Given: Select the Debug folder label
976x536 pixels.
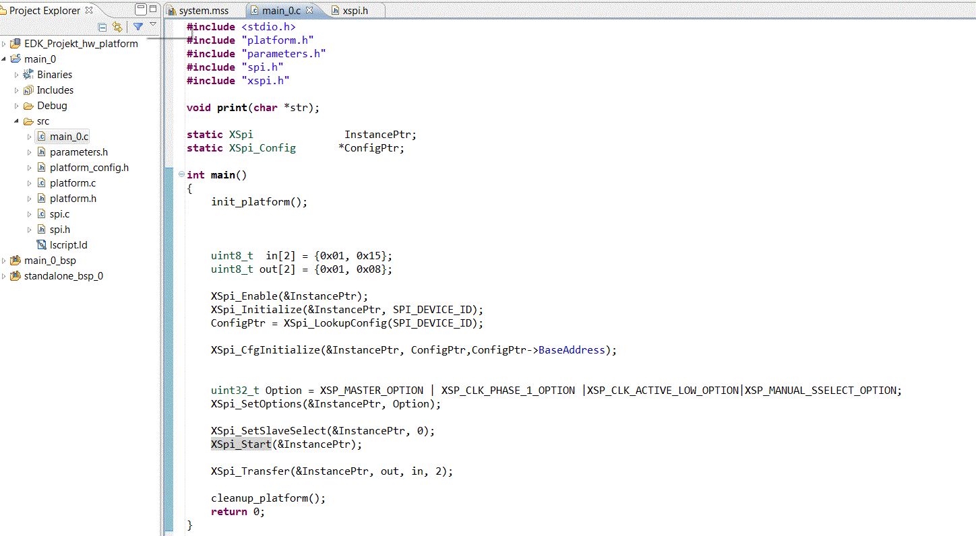Looking at the screenshot, I should point(52,106).
